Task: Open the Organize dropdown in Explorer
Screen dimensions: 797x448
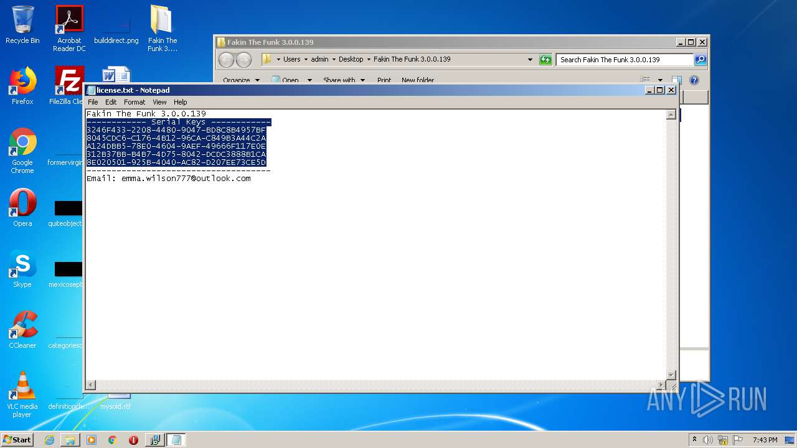Action: click(242, 80)
